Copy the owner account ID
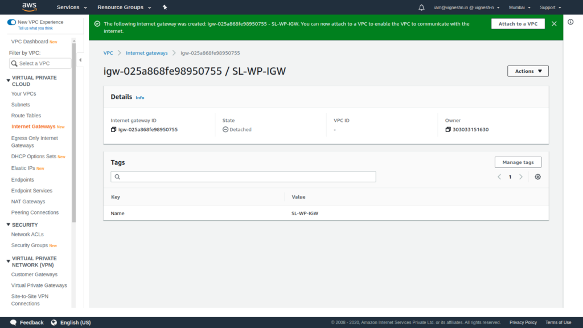Screen dimensions: 583x328 (448, 129)
